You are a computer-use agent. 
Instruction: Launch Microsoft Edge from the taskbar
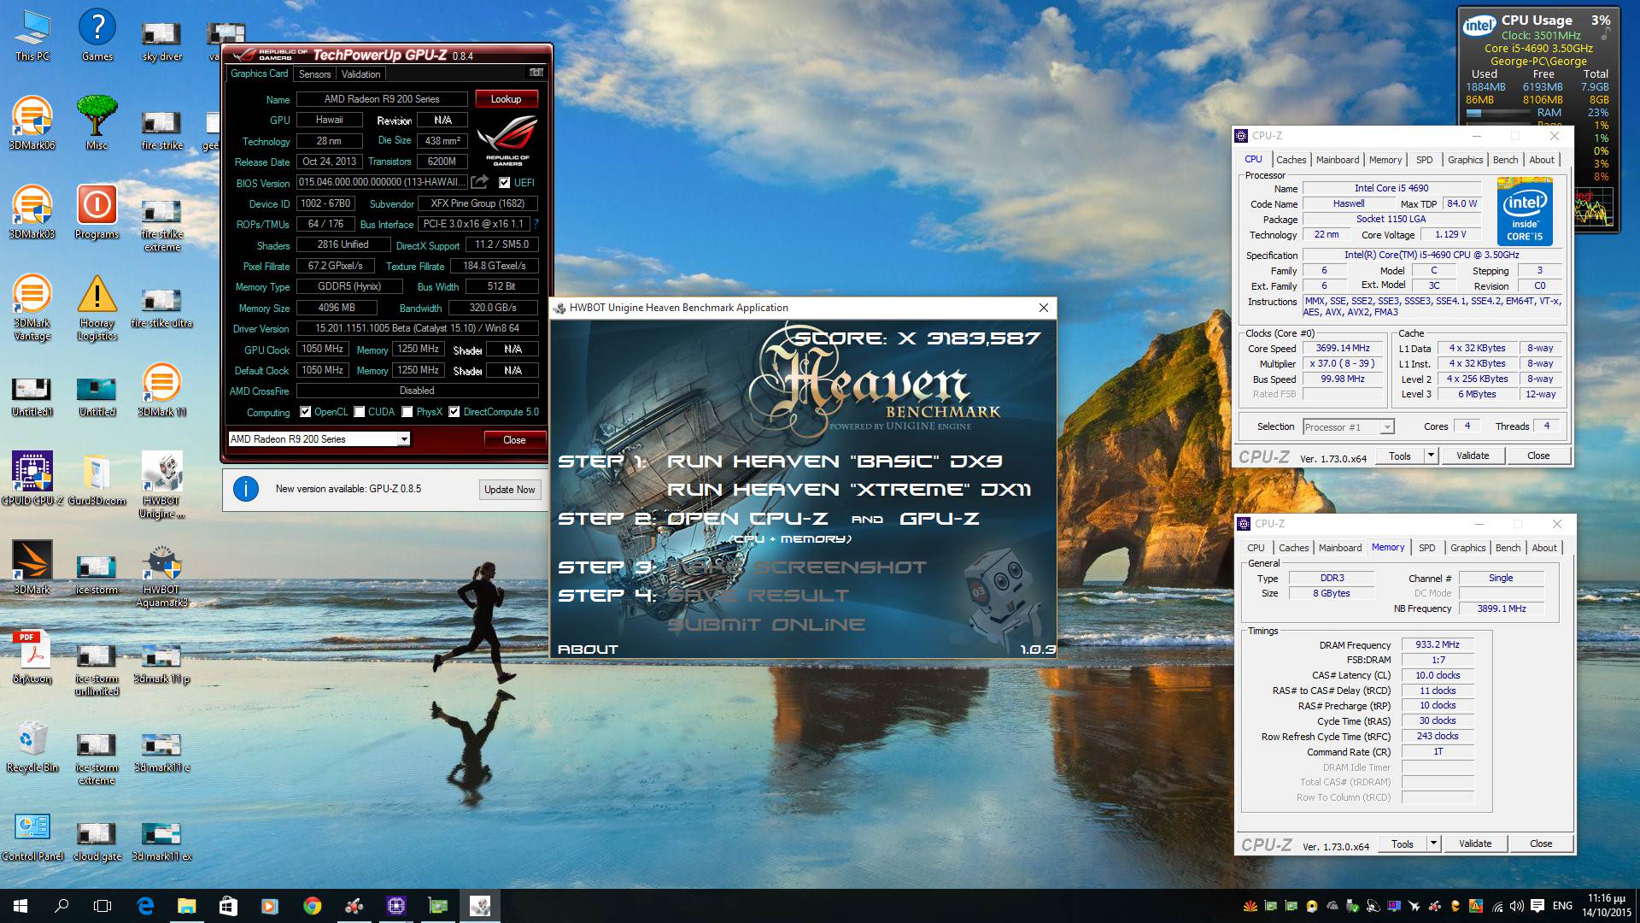click(145, 906)
